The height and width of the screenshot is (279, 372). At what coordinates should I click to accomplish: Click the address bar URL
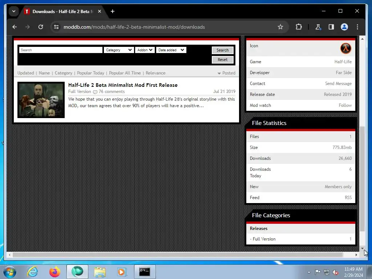[134, 27]
